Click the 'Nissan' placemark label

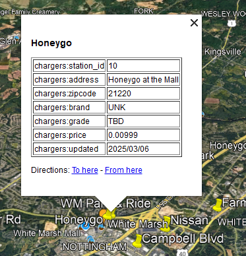coord(189,220)
